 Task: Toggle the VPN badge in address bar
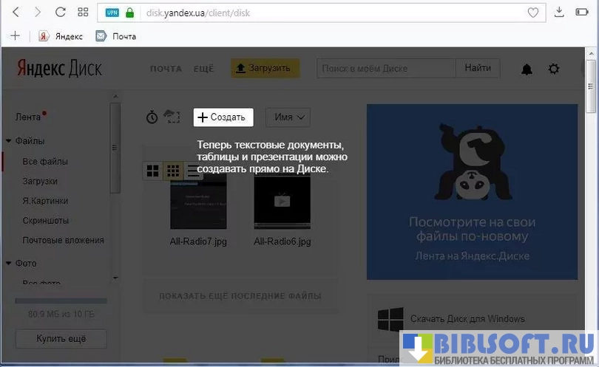pyautogui.click(x=112, y=13)
